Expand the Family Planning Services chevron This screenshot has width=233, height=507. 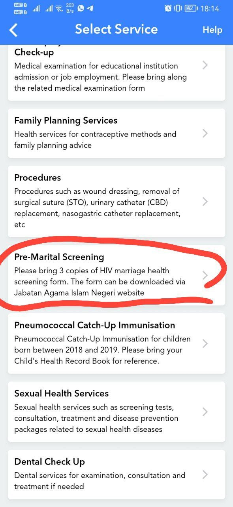pyautogui.click(x=205, y=133)
